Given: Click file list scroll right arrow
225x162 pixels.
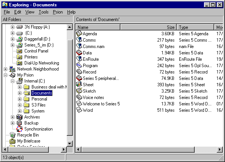Looking at the screenshot, I should click(x=219, y=150).
